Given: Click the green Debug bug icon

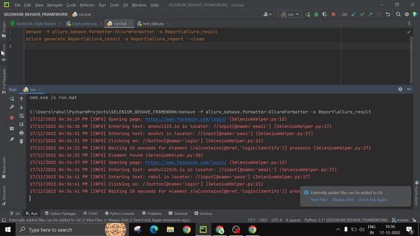Looking at the screenshot, I should coord(316,14).
